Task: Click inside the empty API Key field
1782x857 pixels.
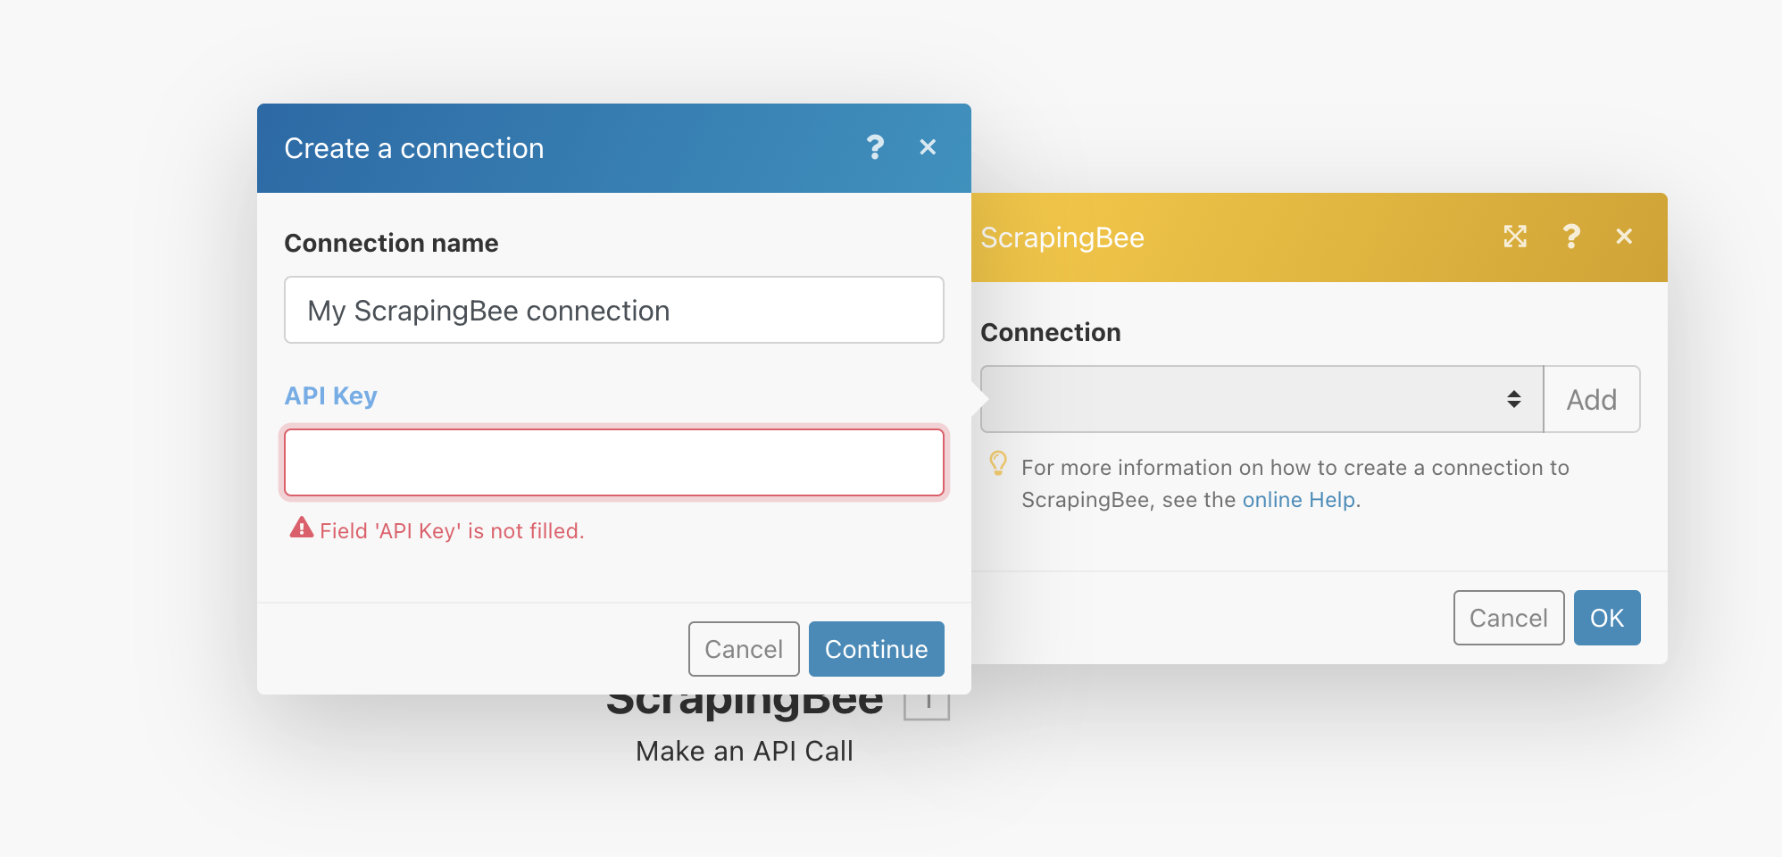Action: 613,462
